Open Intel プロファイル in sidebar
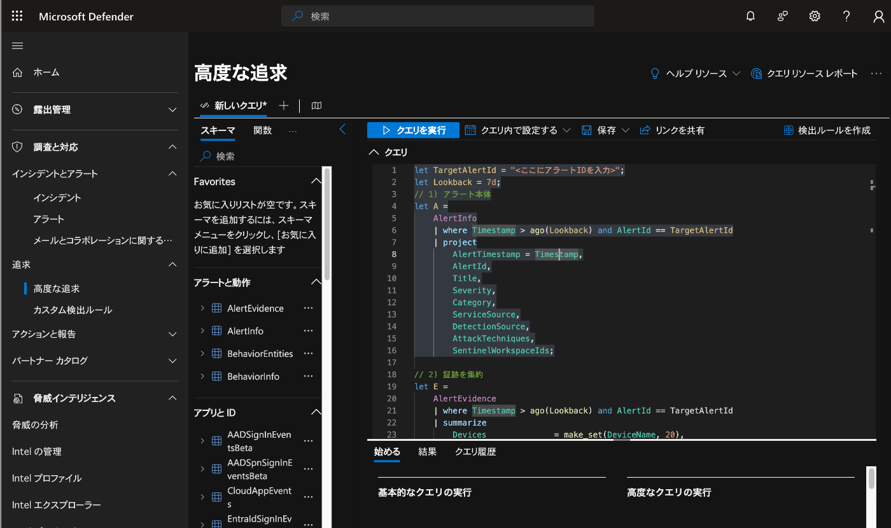Image resolution: width=891 pixels, height=528 pixels. tap(46, 478)
